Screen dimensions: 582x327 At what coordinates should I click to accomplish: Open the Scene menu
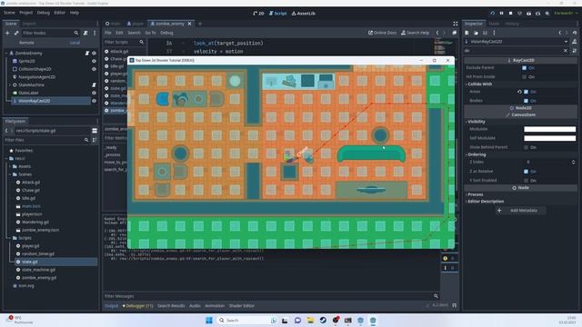pos(9,13)
